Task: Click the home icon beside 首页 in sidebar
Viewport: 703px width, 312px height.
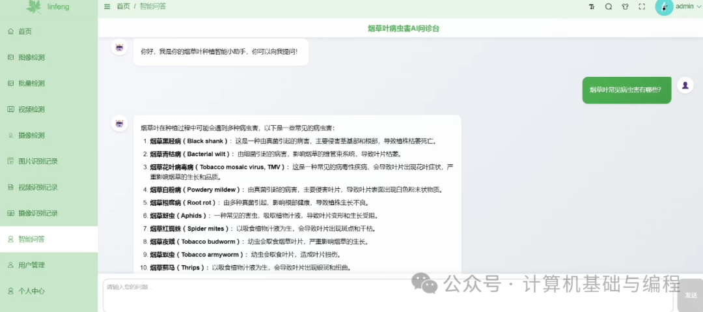Action: [x=11, y=31]
